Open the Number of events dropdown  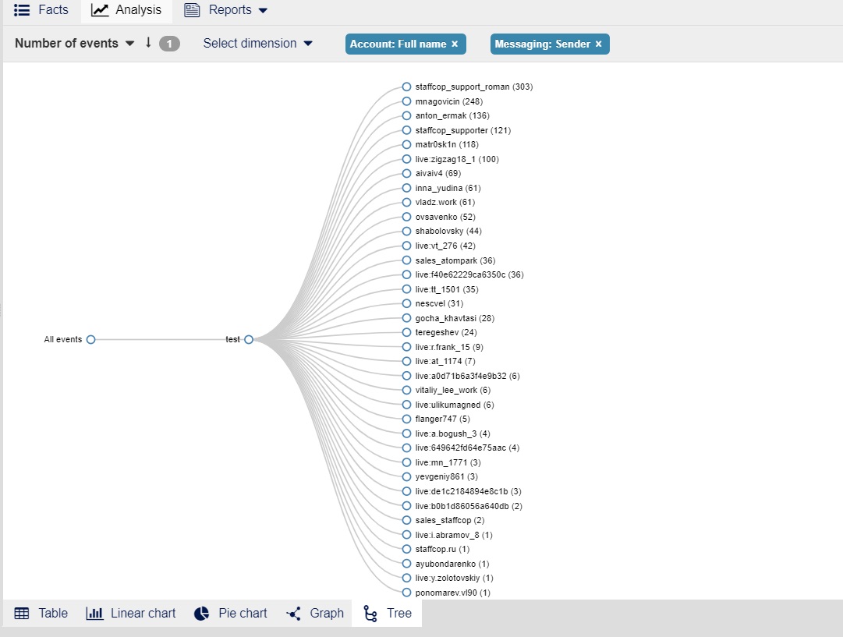(x=76, y=44)
